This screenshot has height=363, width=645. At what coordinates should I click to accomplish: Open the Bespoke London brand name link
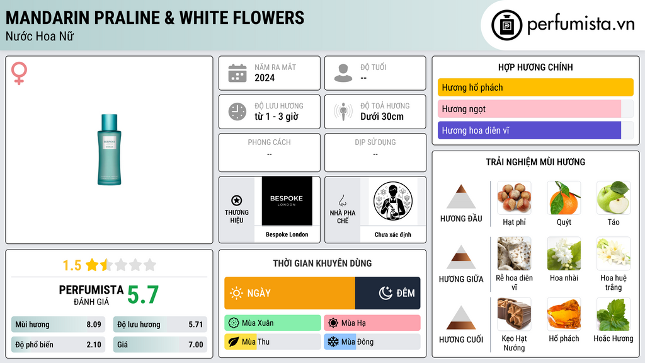point(287,234)
